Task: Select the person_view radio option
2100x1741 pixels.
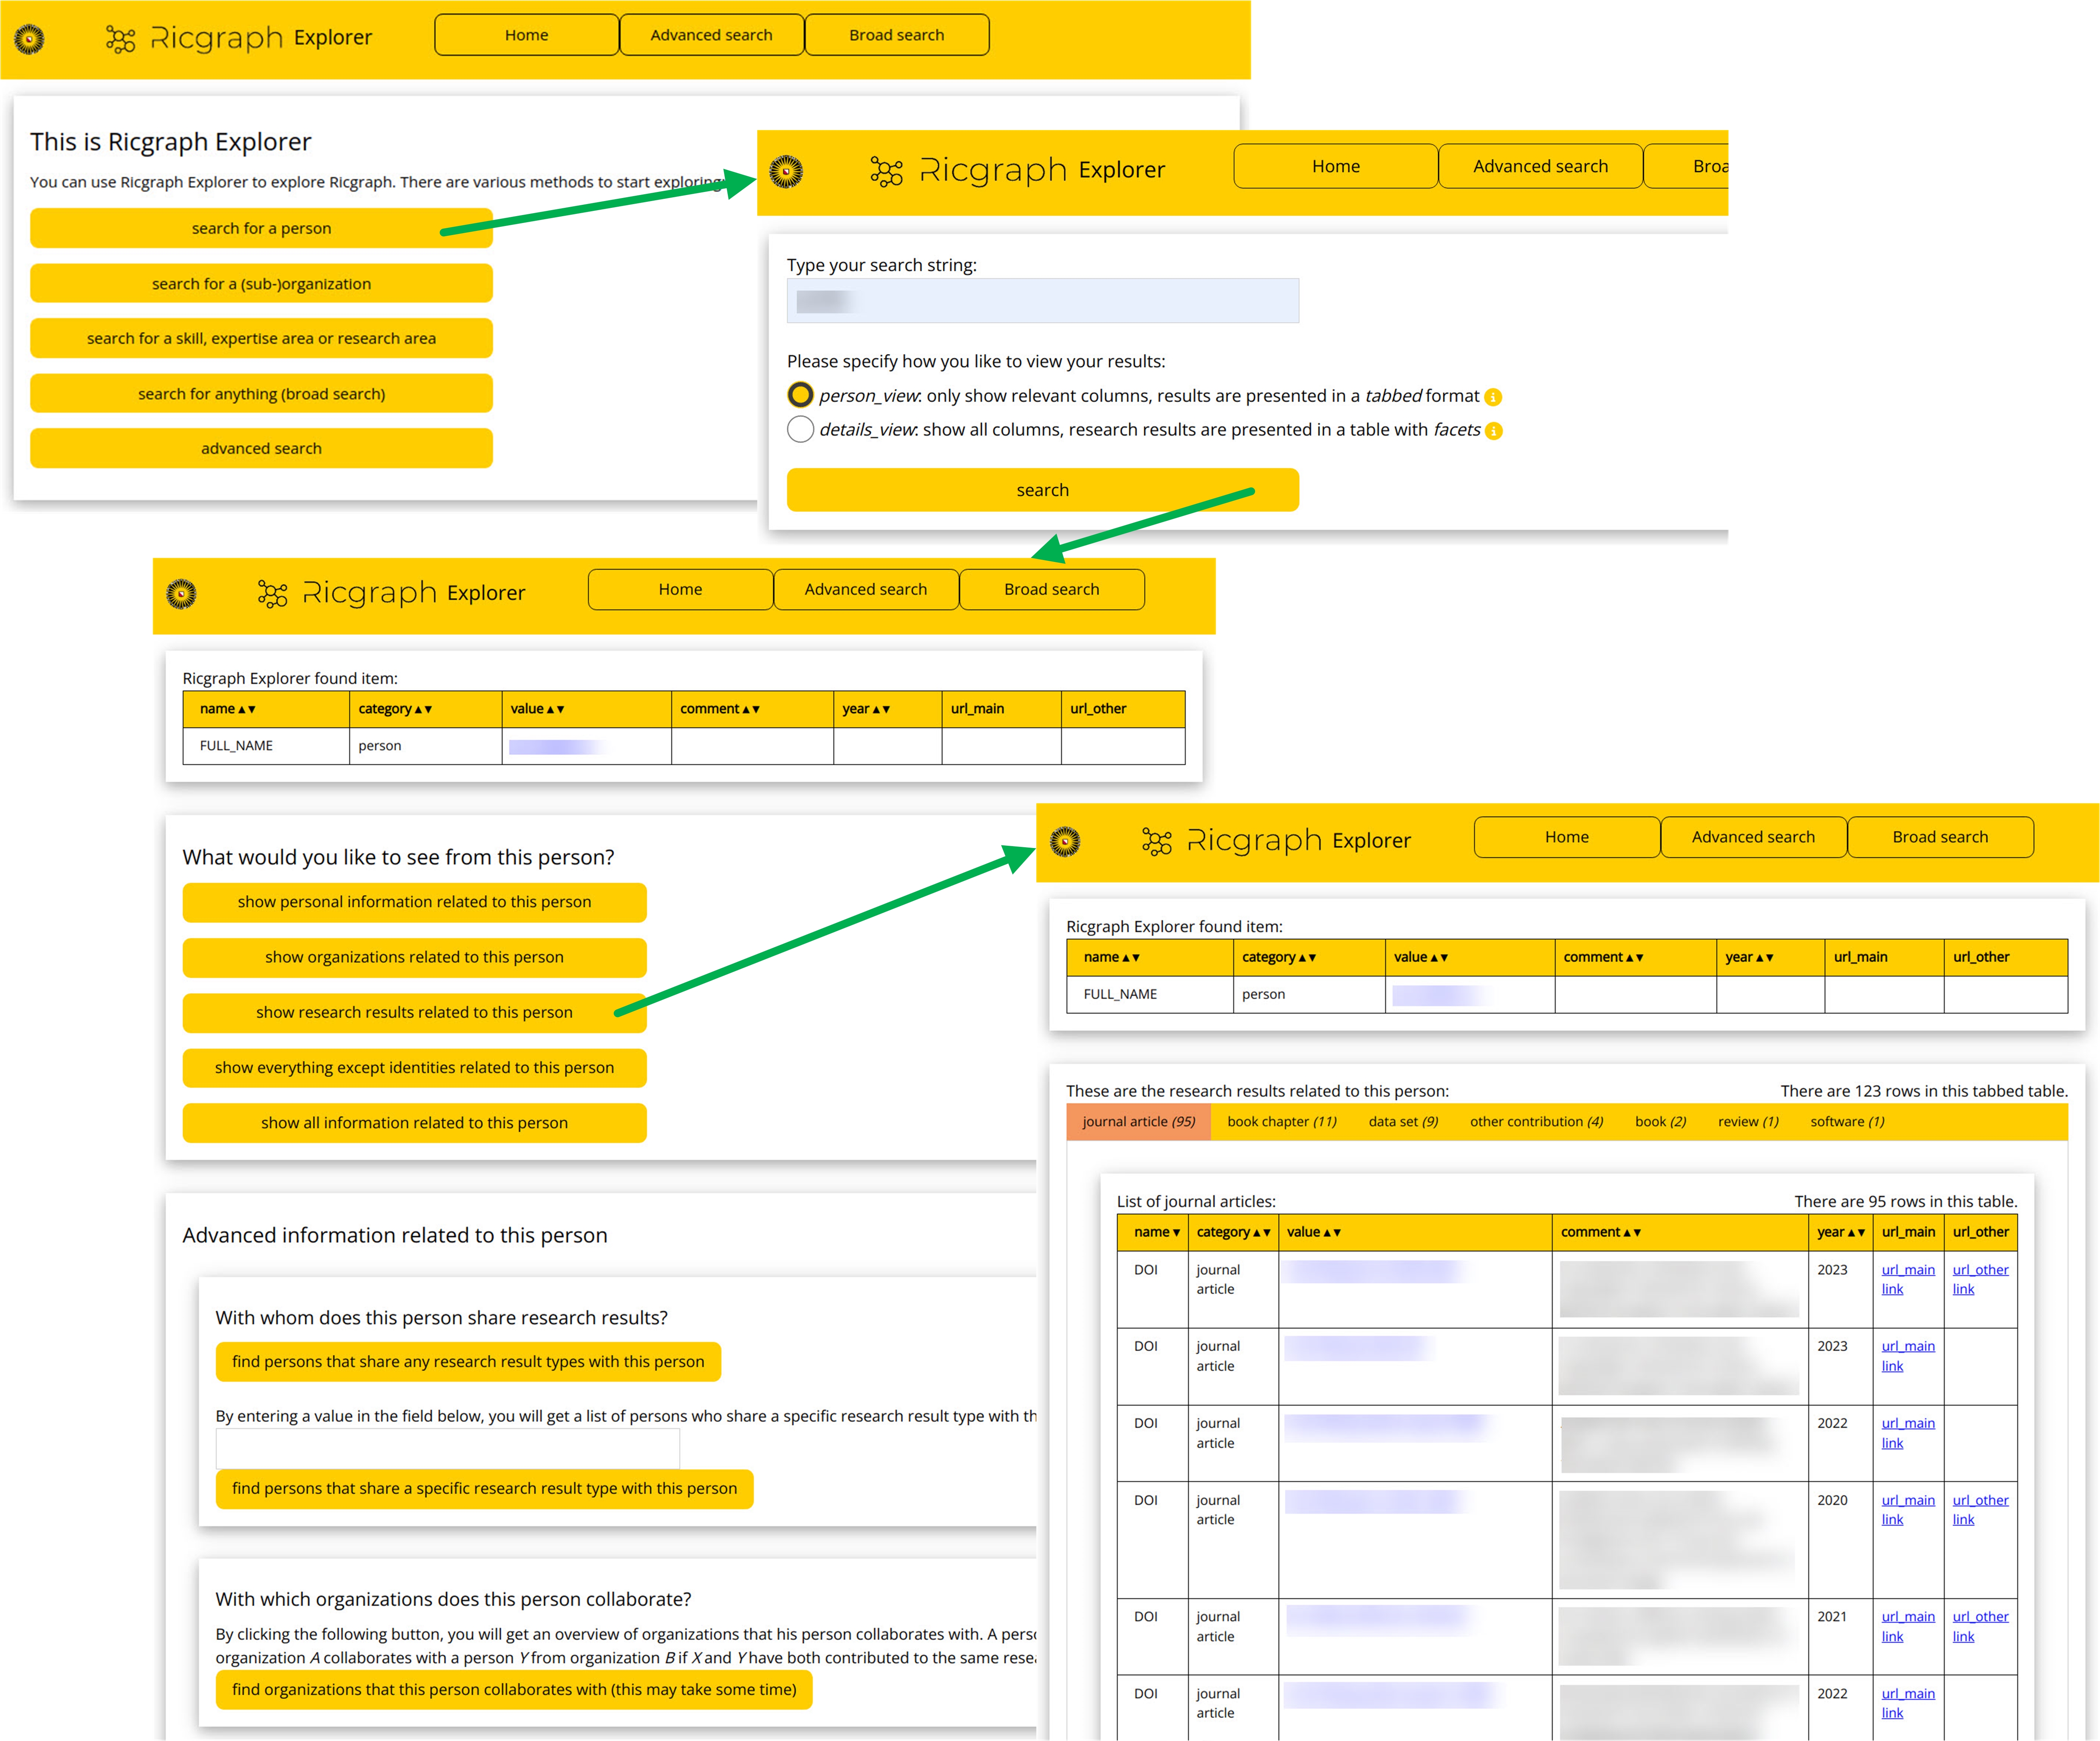Action: [x=800, y=395]
